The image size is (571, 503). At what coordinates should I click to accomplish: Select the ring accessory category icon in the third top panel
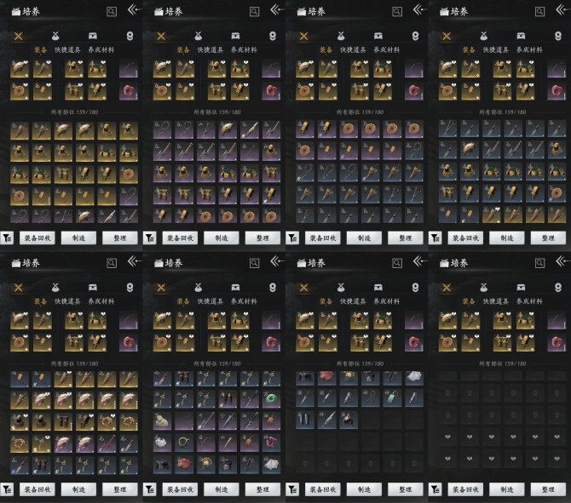click(x=415, y=37)
